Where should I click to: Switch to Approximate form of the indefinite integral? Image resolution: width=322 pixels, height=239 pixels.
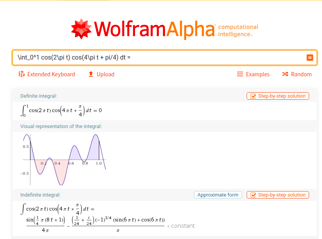[x=218, y=195]
